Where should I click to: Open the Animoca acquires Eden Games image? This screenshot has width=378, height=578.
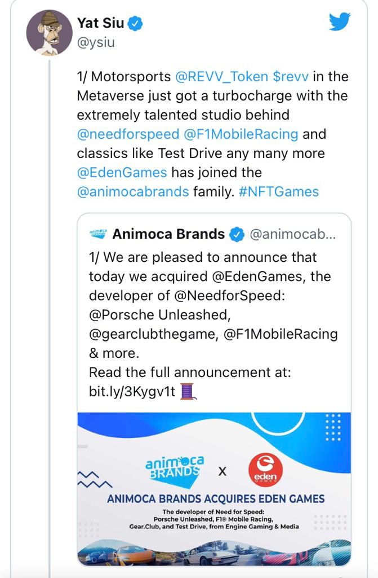pos(214,489)
